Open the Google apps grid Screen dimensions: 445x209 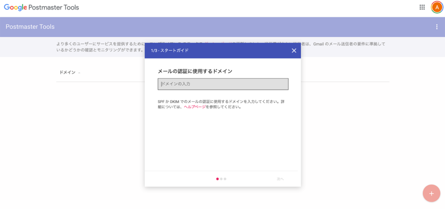click(x=422, y=7)
